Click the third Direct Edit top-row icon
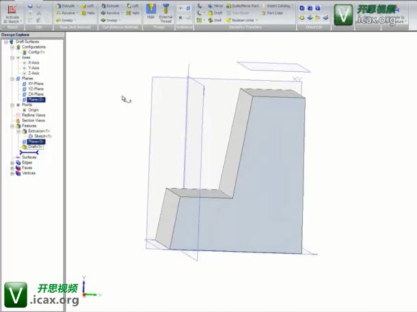Screen dimensions: 417x312 (x=318, y=8)
